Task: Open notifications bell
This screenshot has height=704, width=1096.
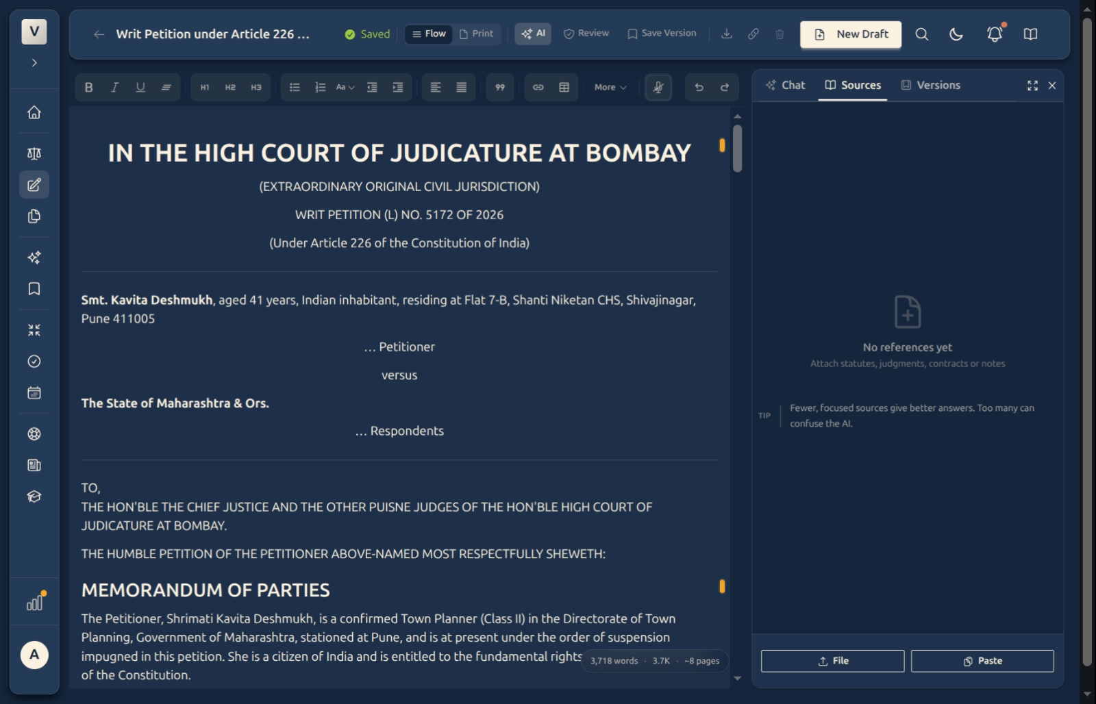Action: 995,34
